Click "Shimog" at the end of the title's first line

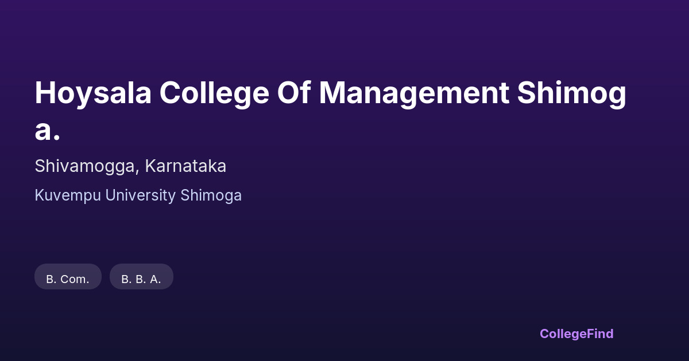[x=571, y=93]
